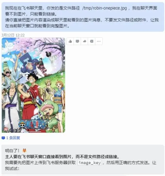Select the gray reply message starting 明白了!
Image resolution: width=165 pixels, height=176 pixels.
83,160
